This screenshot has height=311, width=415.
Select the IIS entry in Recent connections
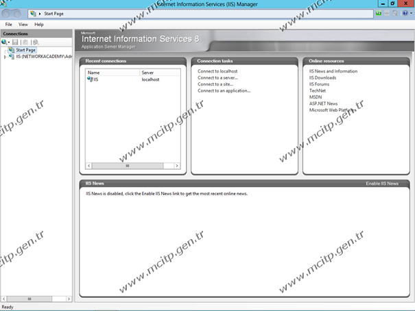(x=95, y=79)
